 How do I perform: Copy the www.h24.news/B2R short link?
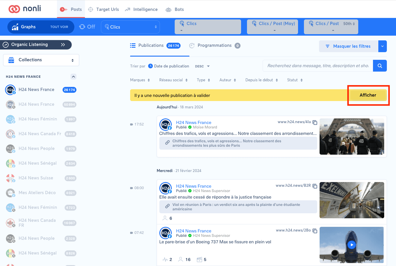(315, 186)
